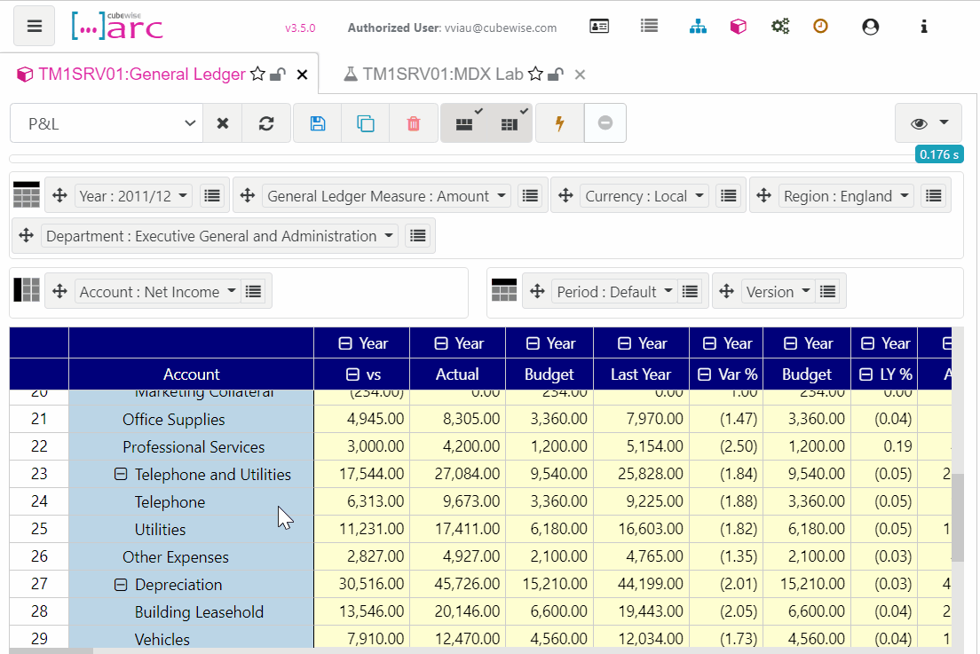Open the hierarchy tree icon in header
980x654 pixels.
click(x=698, y=27)
